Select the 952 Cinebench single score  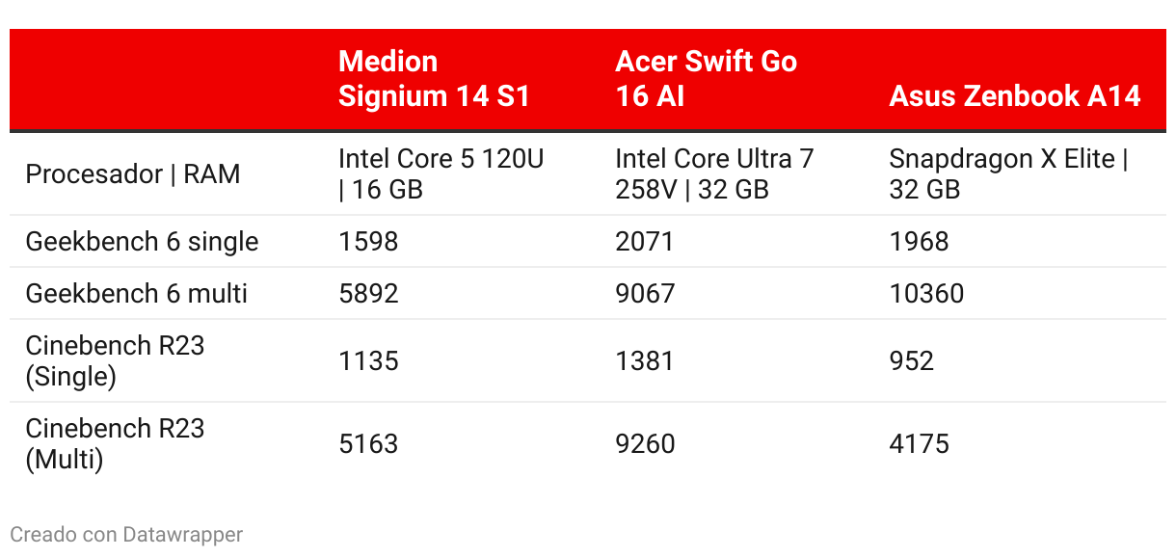912,360
